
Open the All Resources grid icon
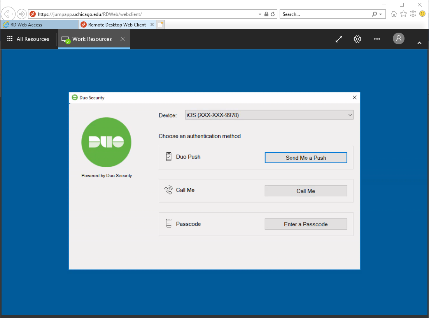pos(10,39)
